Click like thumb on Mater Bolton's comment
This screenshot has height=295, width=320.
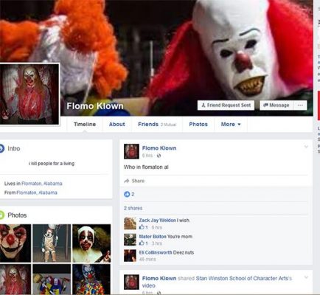[142, 243]
